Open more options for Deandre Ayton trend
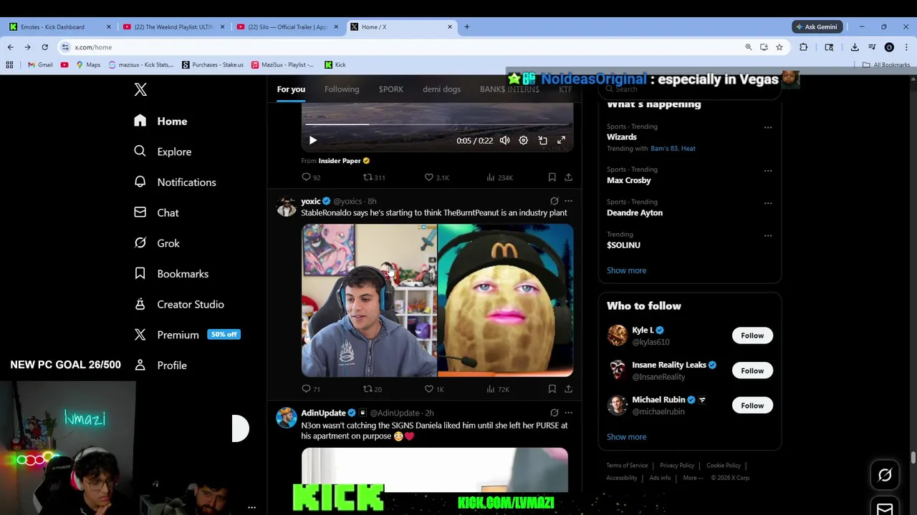 [x=768, y=203]
